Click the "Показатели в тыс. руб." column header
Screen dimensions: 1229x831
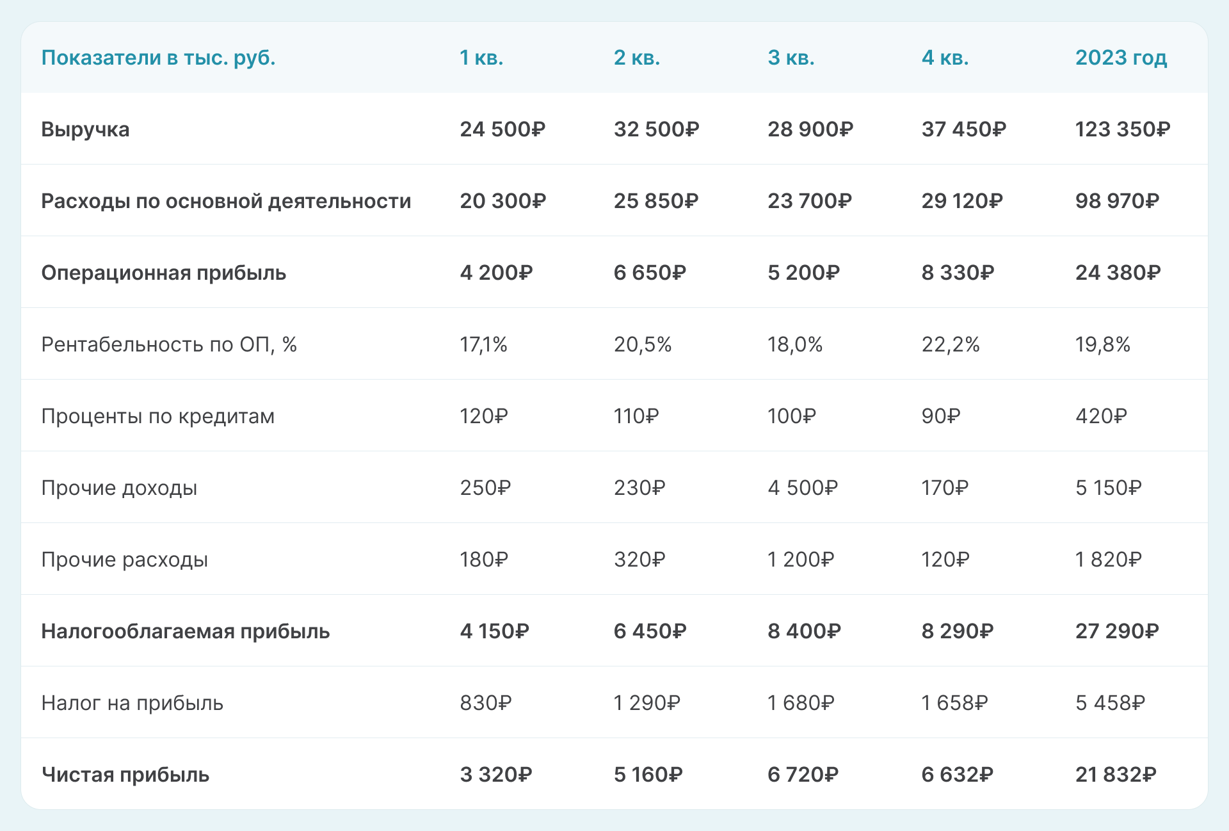pos(158,58)
